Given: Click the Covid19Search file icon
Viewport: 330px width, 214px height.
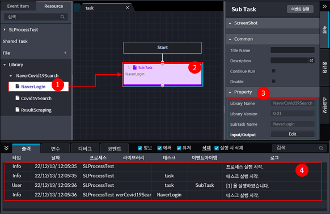Looking at the screenshot, I should tap(18, 98).
